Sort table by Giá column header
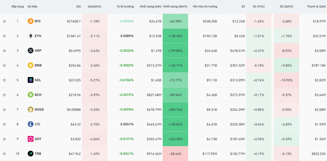 point(78,7)
